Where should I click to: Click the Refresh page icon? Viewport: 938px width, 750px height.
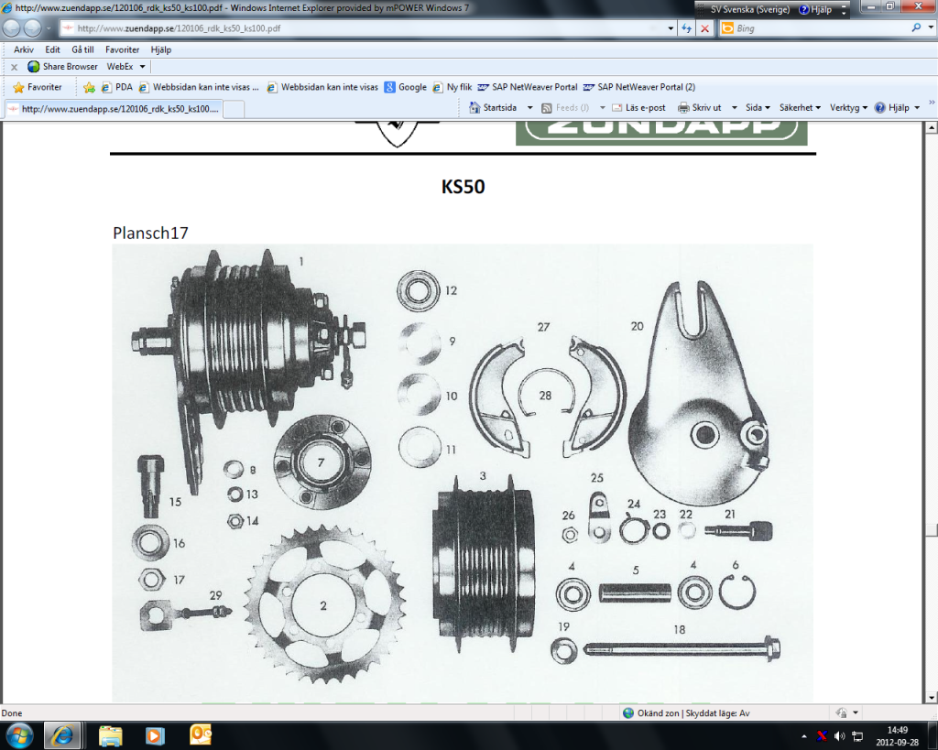tap(687, 28)
